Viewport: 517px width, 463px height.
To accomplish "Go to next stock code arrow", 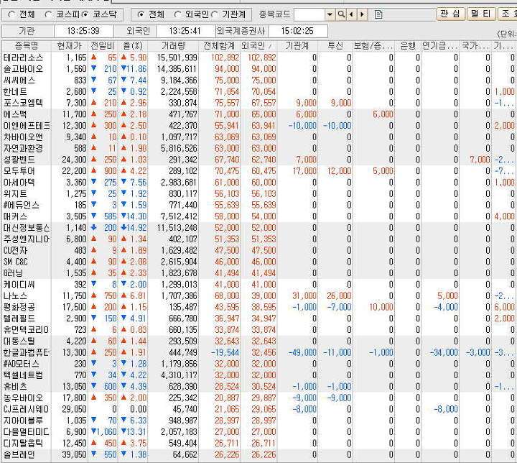I will pyautogui.click(x=363, y=14).
